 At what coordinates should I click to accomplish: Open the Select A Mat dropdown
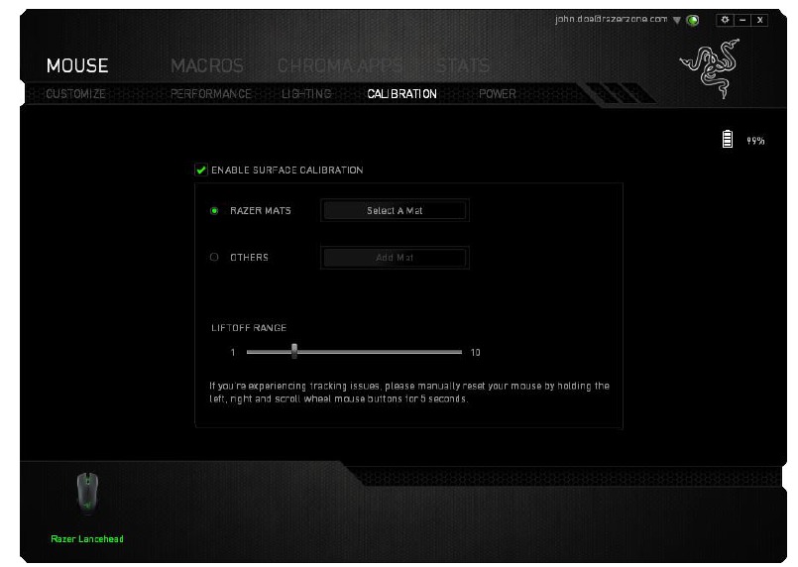click(395, 210)
